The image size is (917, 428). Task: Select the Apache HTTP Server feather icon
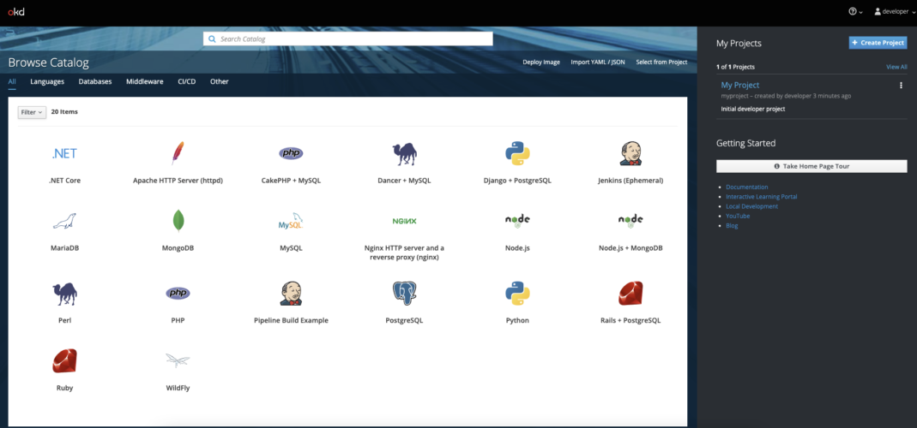tap(178, 153)
